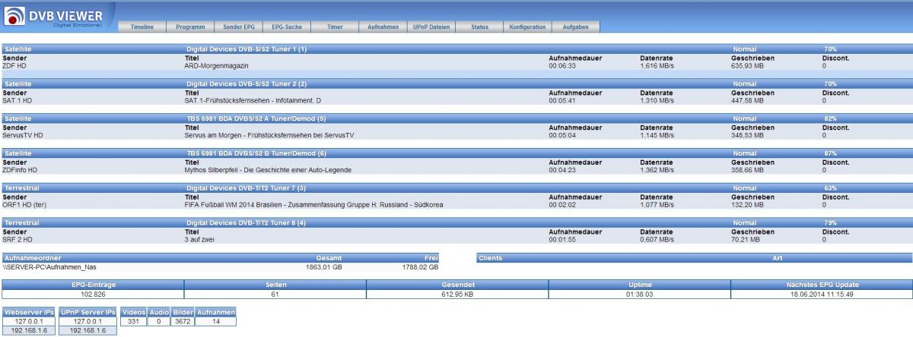The width and height of the screenshot is (913, 337).
Task: Click the 3672 Bilder count
Action: coord(182,322)
